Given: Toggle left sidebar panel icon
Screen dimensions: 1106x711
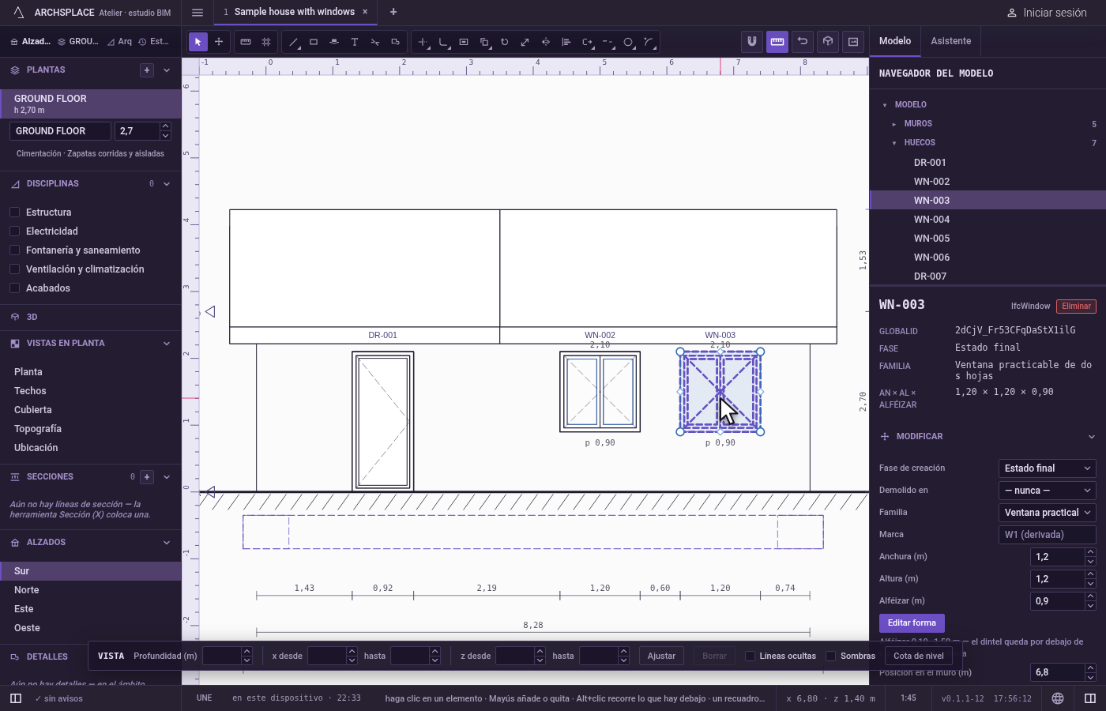Looking at the screenshot, I should [x=16, y=698].
